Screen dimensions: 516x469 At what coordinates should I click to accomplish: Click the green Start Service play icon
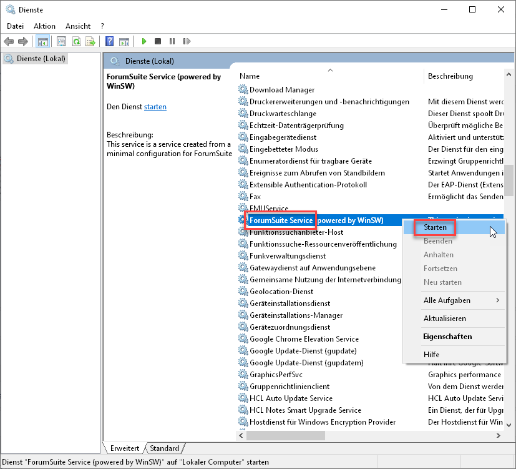coord(144,42)
